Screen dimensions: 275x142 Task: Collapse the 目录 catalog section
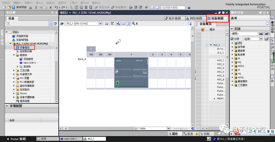[x=232, y=29]
